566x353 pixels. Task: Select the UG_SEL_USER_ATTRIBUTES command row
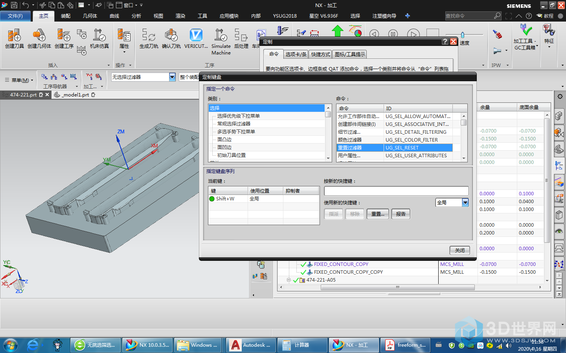395,155
